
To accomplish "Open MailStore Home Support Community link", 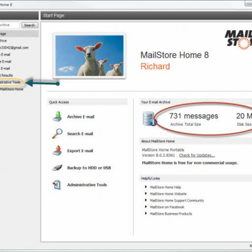I will (177, 201).
